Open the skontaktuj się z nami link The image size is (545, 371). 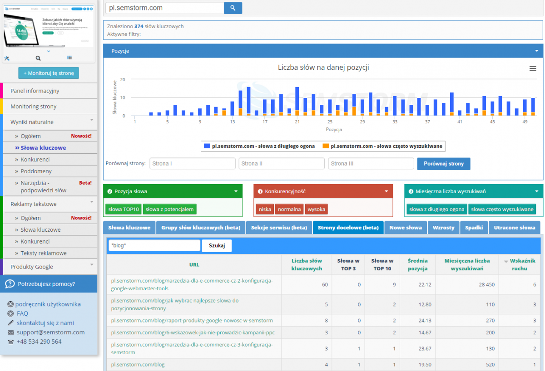point(45,323)
